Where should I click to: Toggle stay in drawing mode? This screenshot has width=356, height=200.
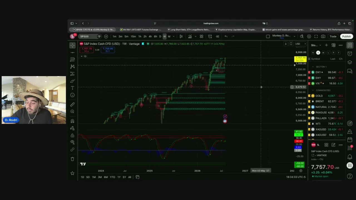point(73,128)
